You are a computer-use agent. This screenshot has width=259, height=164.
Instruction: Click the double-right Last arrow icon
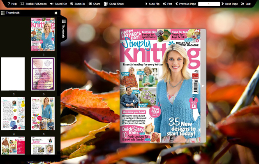click(x=243, y=4)
